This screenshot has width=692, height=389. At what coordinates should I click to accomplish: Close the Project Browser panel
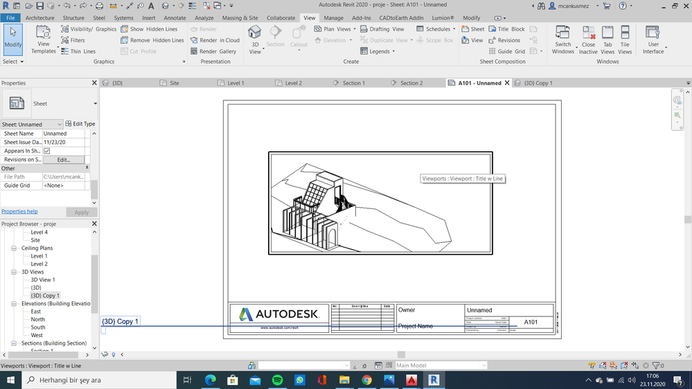coord(94,224)
